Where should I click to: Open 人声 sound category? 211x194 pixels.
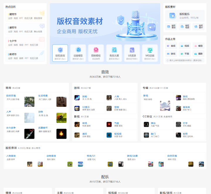[8, 112]
